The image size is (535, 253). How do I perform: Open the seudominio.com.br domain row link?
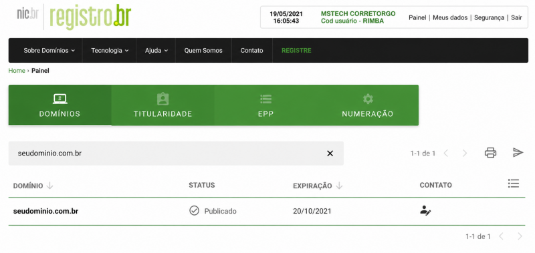(x=45, y=211)
